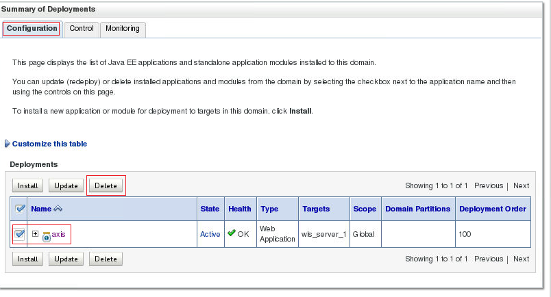Click the Deployments table heading
The height and width of the screenshot is (297, 551).
[x=34, y=164]
